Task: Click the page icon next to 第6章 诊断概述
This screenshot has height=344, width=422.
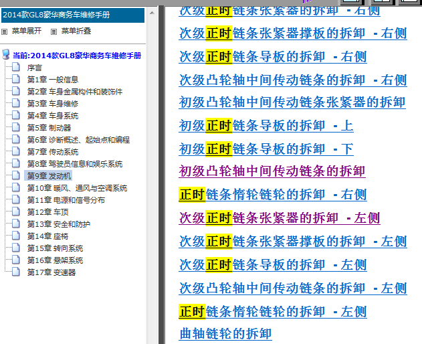Action: point(16,139)
